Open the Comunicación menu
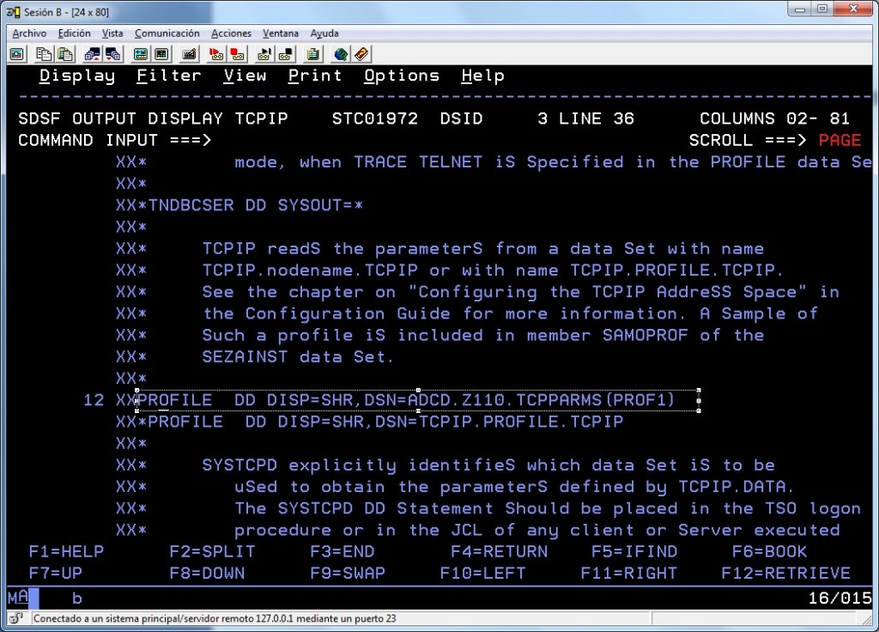Viewport: 879px width, 632px height. tap(167, 33)
